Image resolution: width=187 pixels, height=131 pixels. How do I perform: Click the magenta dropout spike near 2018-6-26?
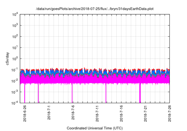pyautogui.click(x=25, y=93)
